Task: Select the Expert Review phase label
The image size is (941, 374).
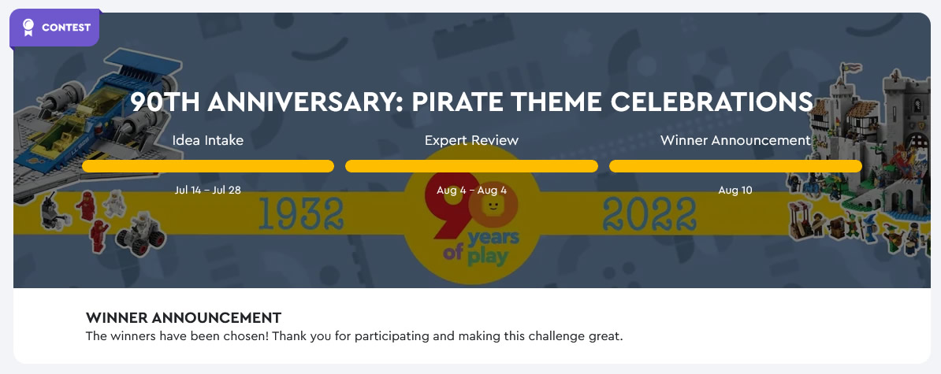Action: [x=472, y=140]
